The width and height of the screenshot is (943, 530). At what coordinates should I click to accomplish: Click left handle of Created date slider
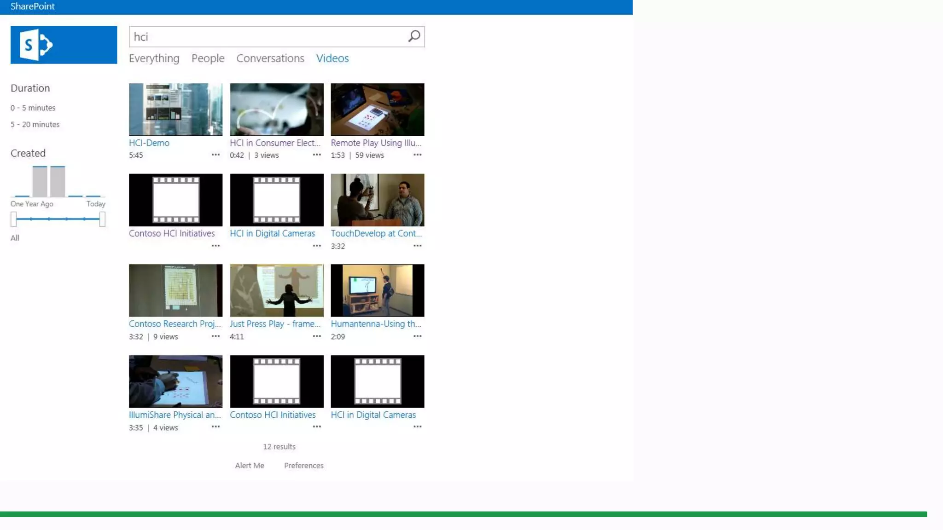[x=13, y=219]
